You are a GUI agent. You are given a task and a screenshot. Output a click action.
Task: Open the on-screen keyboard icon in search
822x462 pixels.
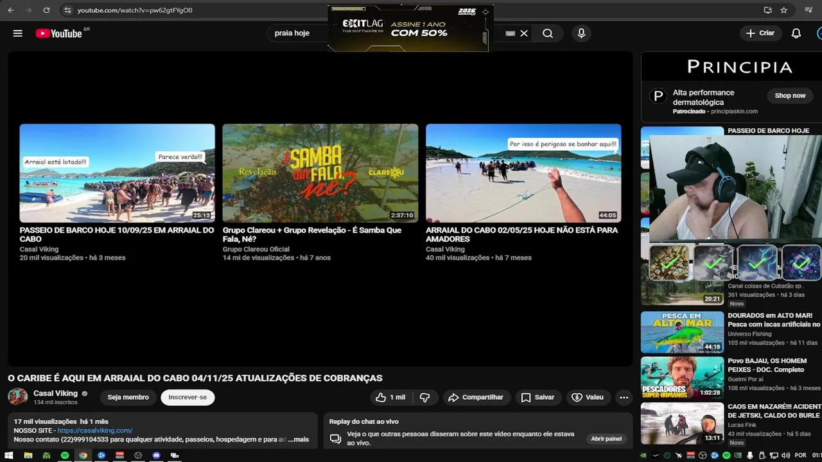pos(511,33)
